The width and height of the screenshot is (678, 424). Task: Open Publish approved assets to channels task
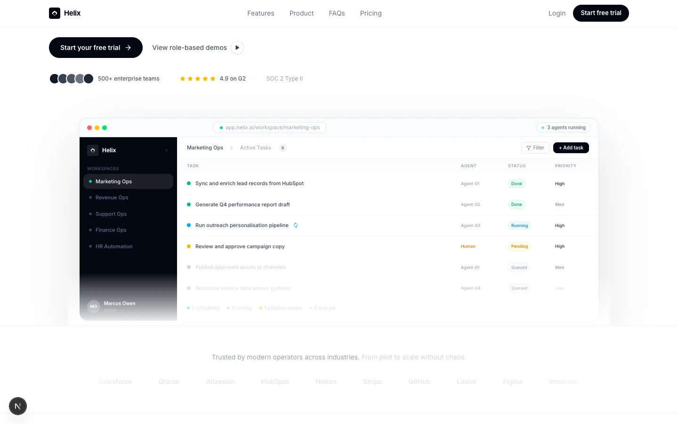tap(241, 267)
